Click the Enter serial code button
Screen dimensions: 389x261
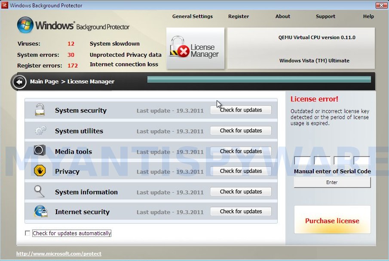click(x=332, y=182)
